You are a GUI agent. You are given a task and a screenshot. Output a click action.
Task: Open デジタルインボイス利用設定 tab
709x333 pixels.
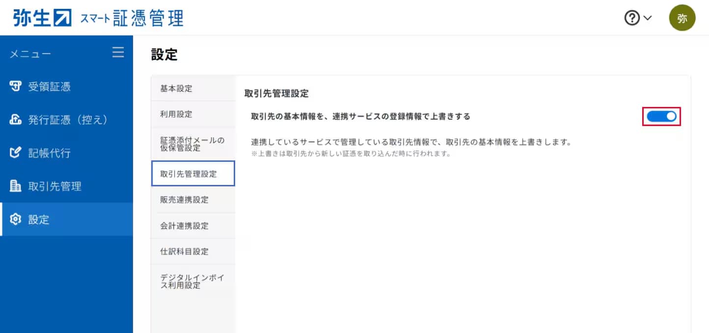[x=192, y=282]
